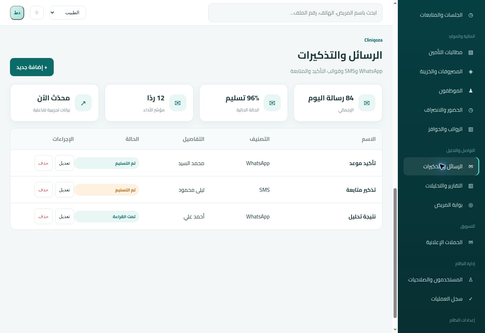Click the SMS cell in the table

[264, 190]
